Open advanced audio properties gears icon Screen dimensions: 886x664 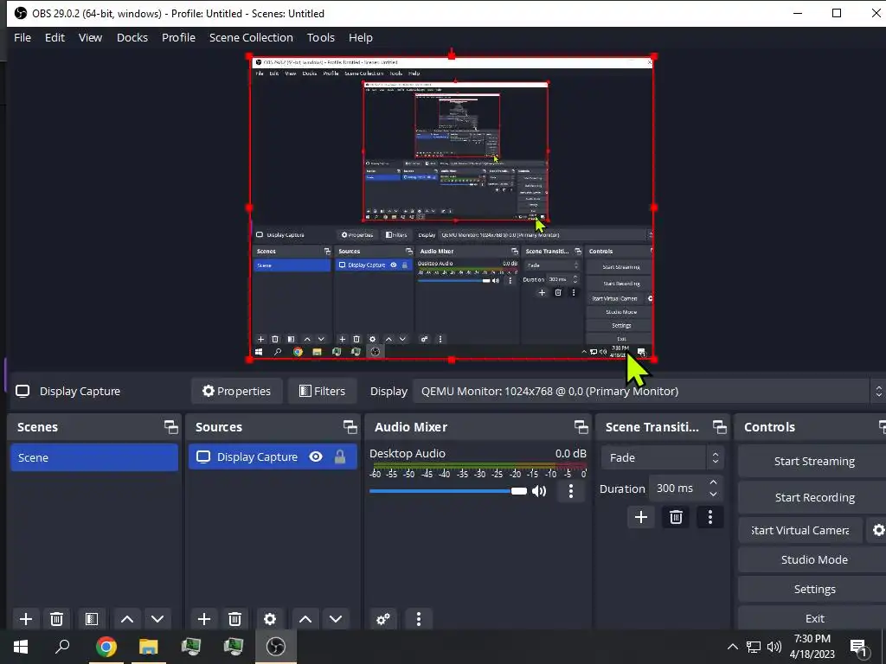pyautogui.click(x=383, y=619)
